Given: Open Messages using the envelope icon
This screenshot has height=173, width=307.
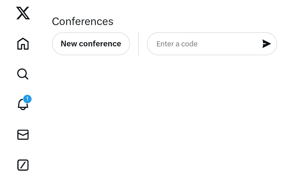Looking at the screenshot, I should [x=23, y=135].
